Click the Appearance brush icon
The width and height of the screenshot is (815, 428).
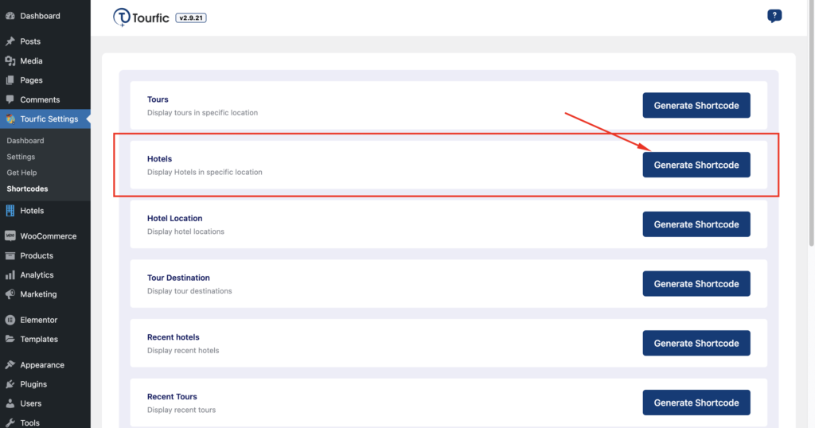[x=10, y=364]
